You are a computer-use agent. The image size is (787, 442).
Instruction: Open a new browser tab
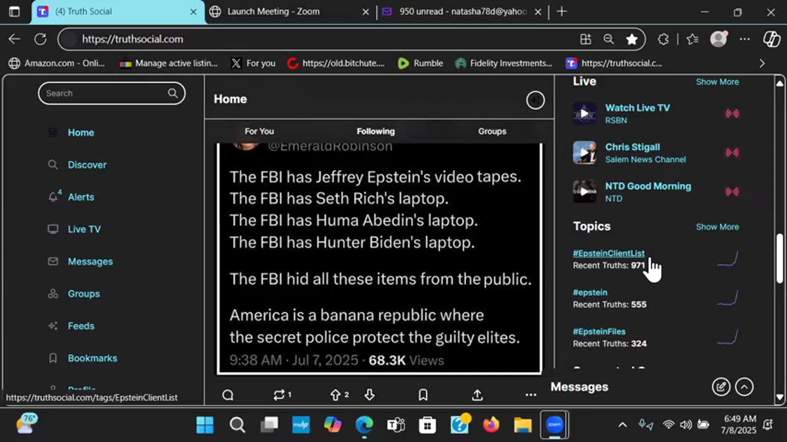pyautogui.click(x=561, y=12)
